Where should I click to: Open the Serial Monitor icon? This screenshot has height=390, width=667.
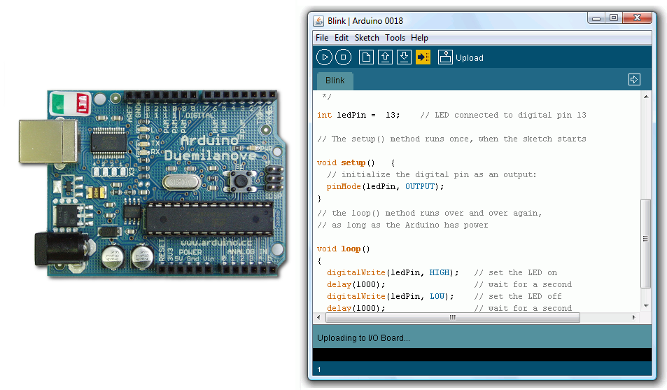pyautogui.click(x=445, y=57)
